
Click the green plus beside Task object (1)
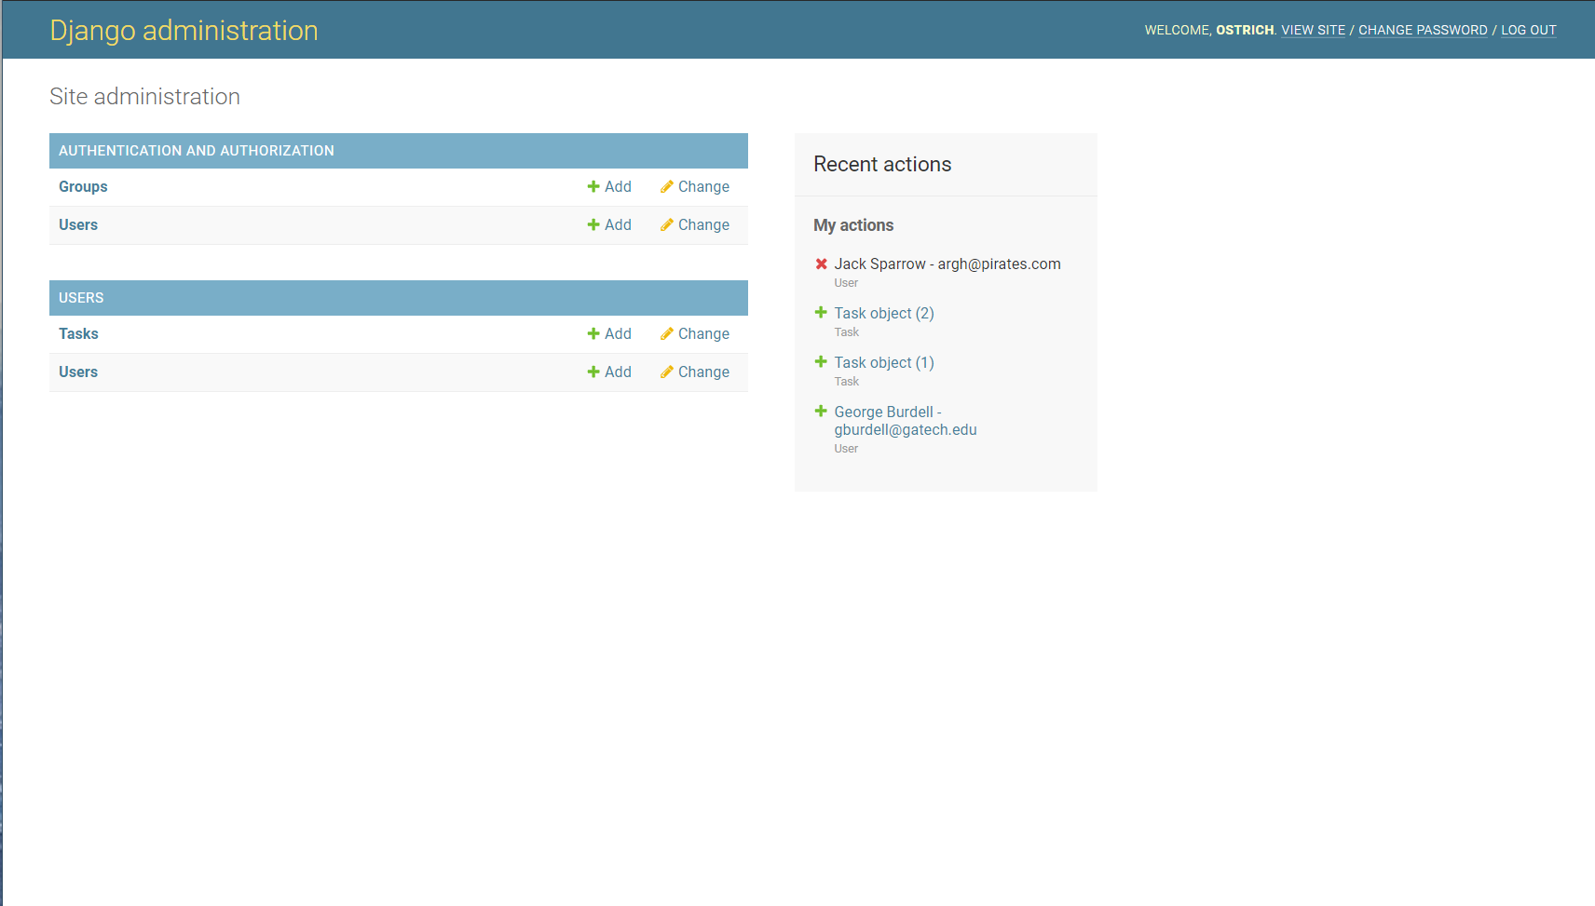click(x=821, y=362)
